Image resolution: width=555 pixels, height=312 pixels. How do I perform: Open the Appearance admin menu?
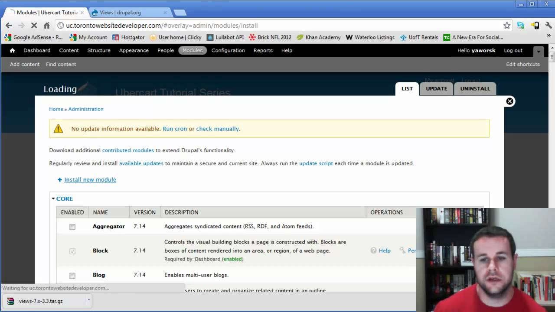pyautogui.click(x=134, y=50)
